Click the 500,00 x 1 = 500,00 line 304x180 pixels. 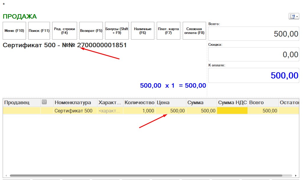(173, 86)
